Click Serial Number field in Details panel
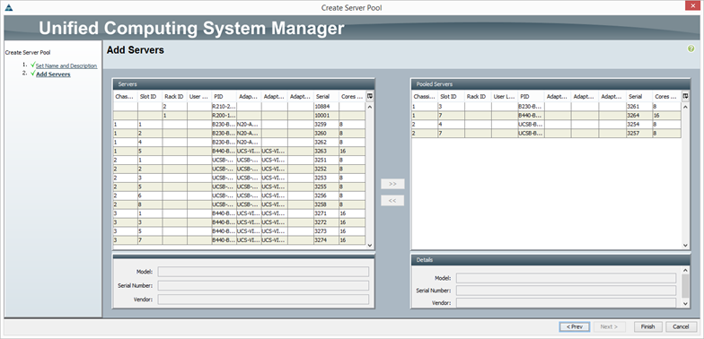The image size is (704, 339). pyautogui.click(x=566, y=291)
